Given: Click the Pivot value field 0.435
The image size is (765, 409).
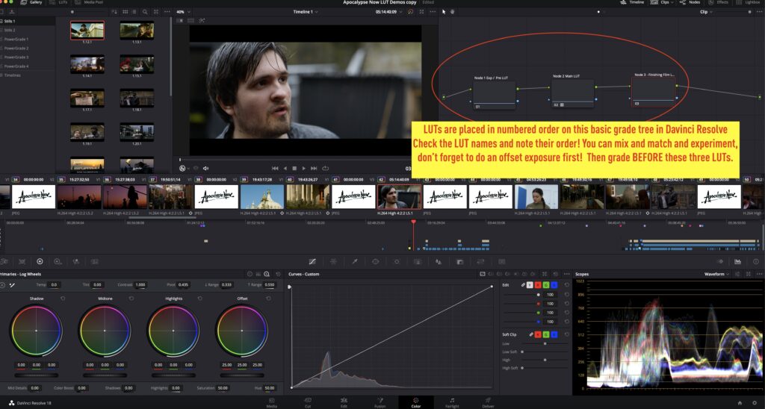Looking at the screenshot, I should click(184, 284).
